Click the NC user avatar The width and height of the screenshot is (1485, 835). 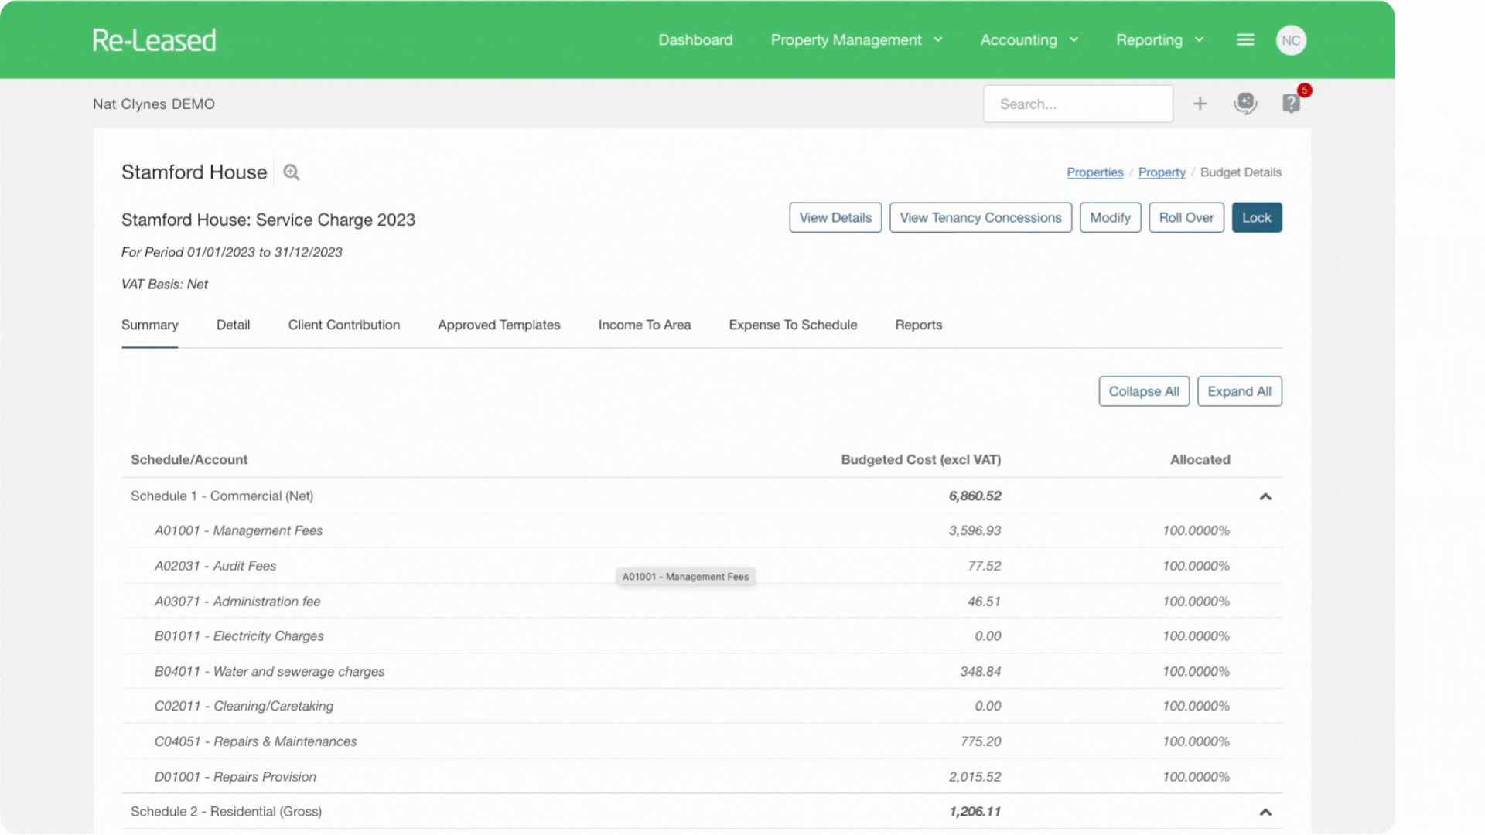click(x=1290, y=40)
